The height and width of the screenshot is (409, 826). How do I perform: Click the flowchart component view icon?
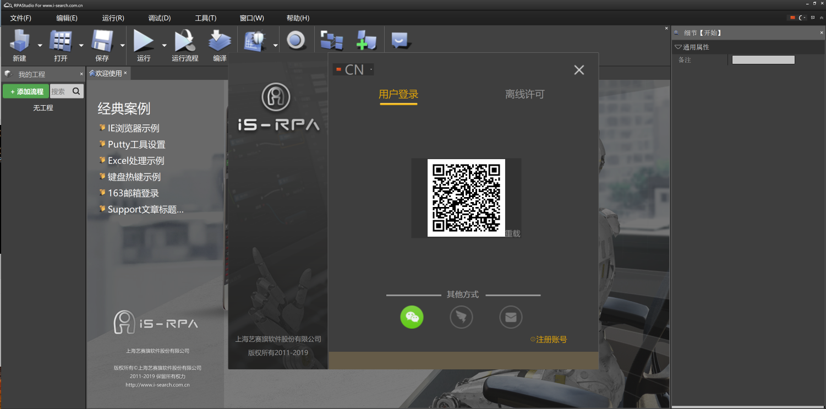click(x=331, y=40)
